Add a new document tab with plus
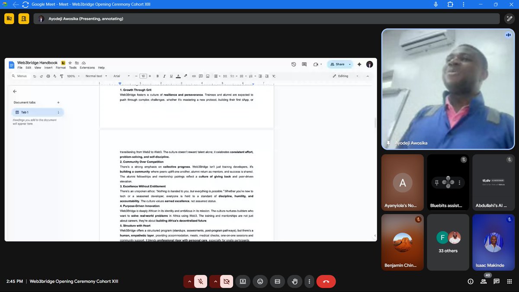The width and height of the screenshot is (519, 292). 58,103
